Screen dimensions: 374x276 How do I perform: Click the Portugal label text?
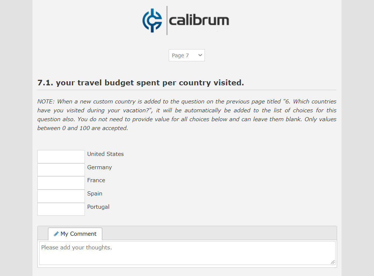(98, 207)
